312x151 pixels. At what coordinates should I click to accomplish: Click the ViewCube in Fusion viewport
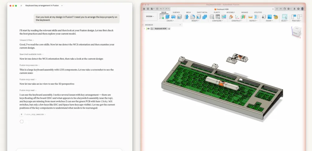pos(296,32)
